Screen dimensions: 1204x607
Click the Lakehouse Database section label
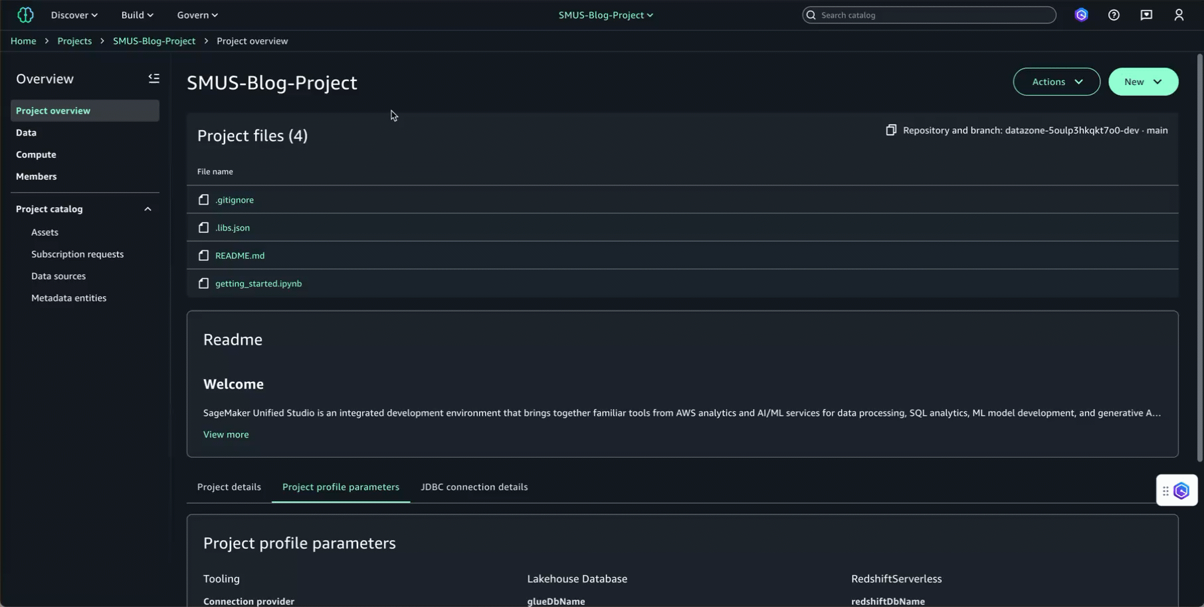[x=577, y=578]
